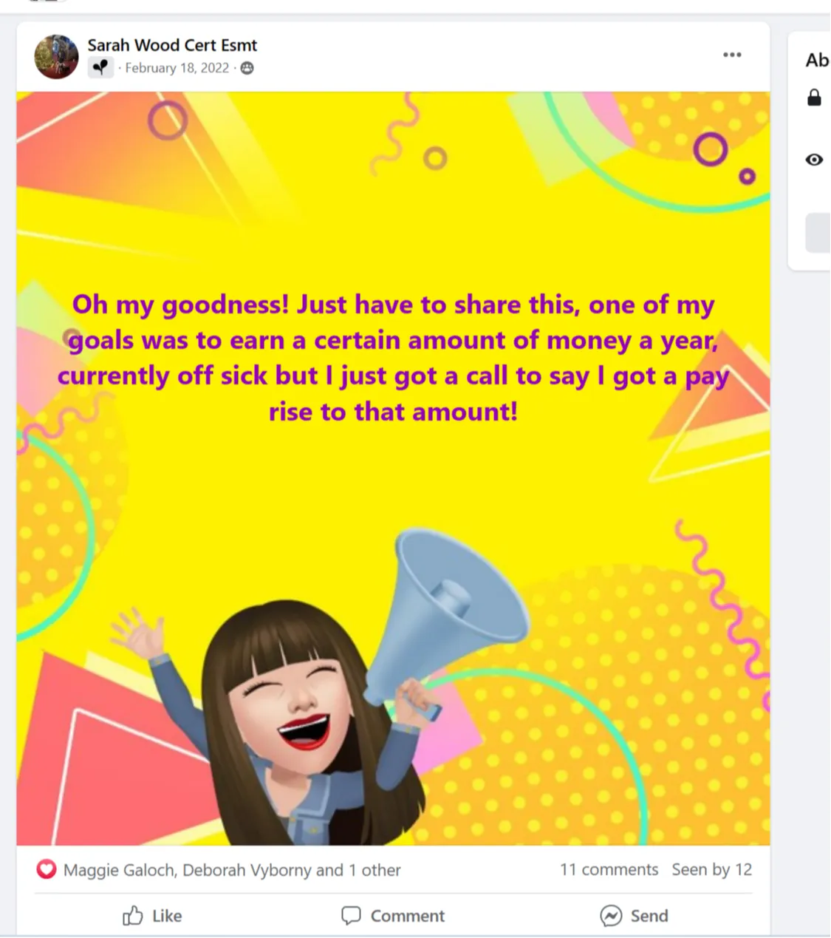Open the February 18, 2022 timestamp link
This screenshot has width=831, height=938.
177,68
